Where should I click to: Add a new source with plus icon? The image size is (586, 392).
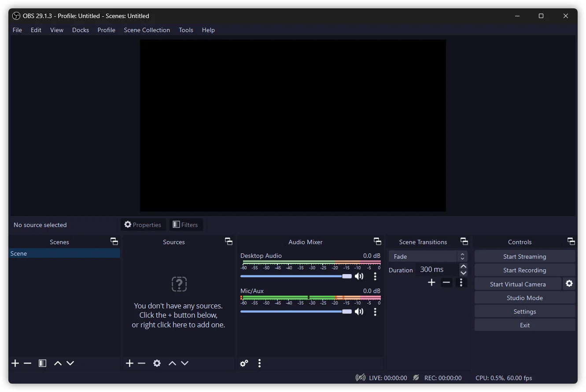(129, 363)
